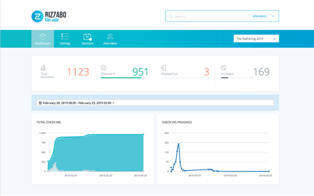
Task: Click the Total Attendees count 1123
Action: [x=78, y=71]
